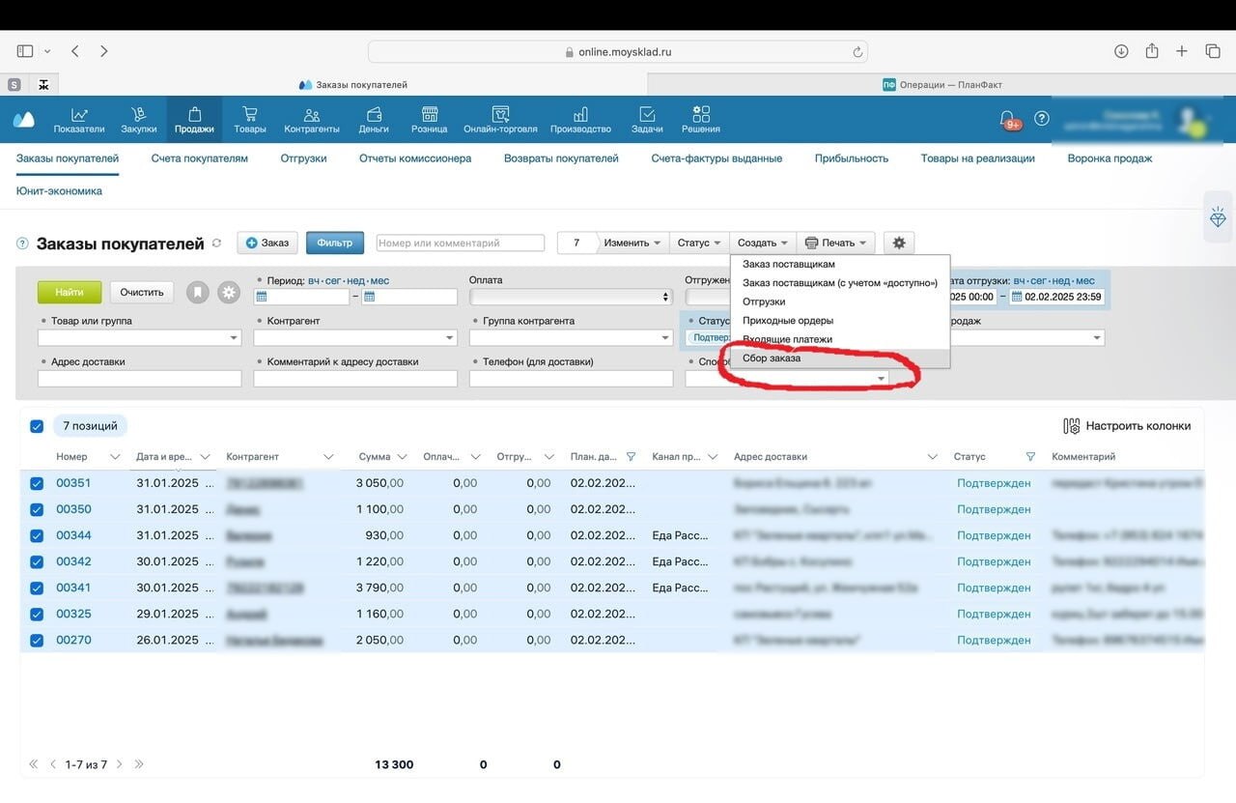1236x803 pixels.
Task: Uncheck the checkbox for order 00351
Action: coord(37,483)
